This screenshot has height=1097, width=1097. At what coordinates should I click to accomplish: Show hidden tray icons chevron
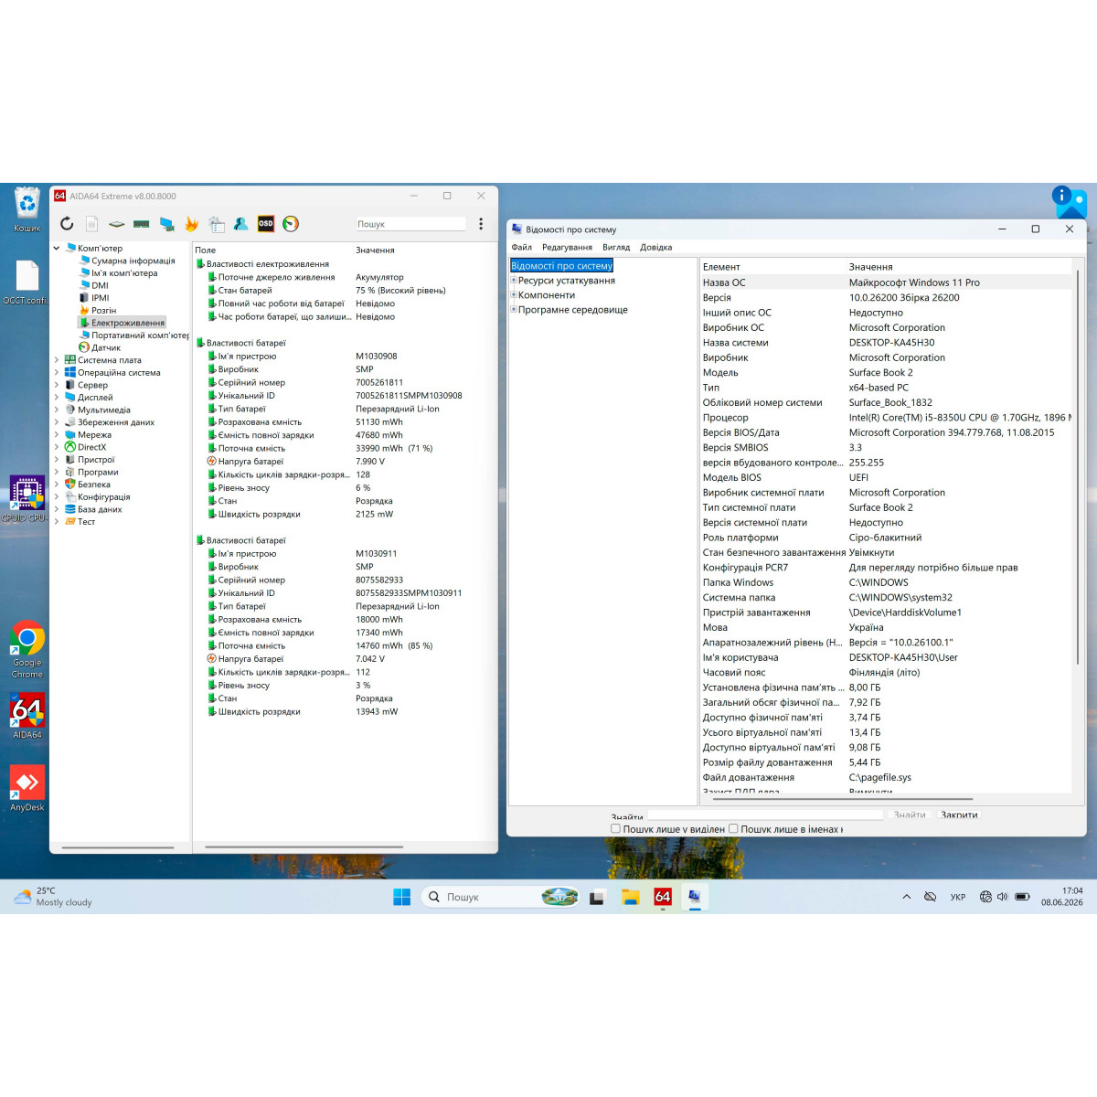coord(906,897)
